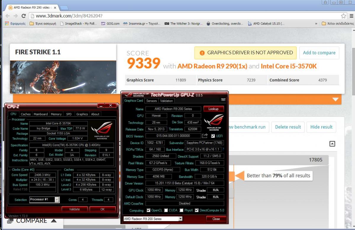The height and width of the screenshot is (230, 355).
Task: Click the GPU-Z Close button
Action: pos(216,219)
